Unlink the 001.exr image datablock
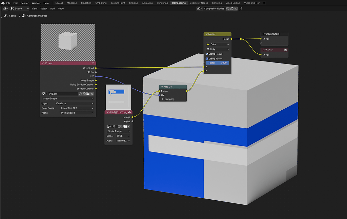347x219 pixels. click(x=92, y=94)
